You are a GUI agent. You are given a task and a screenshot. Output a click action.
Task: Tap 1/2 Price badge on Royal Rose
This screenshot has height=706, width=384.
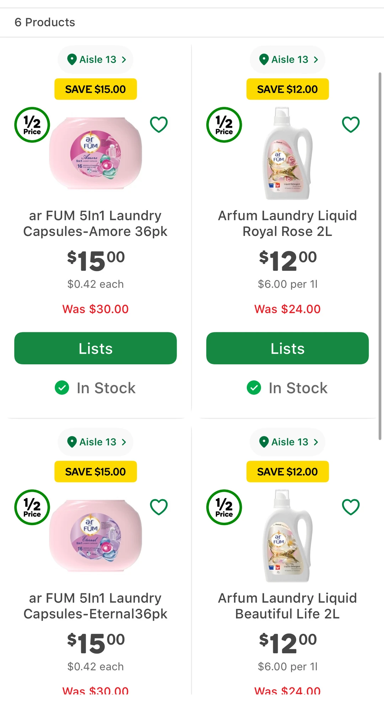point(224,125)
